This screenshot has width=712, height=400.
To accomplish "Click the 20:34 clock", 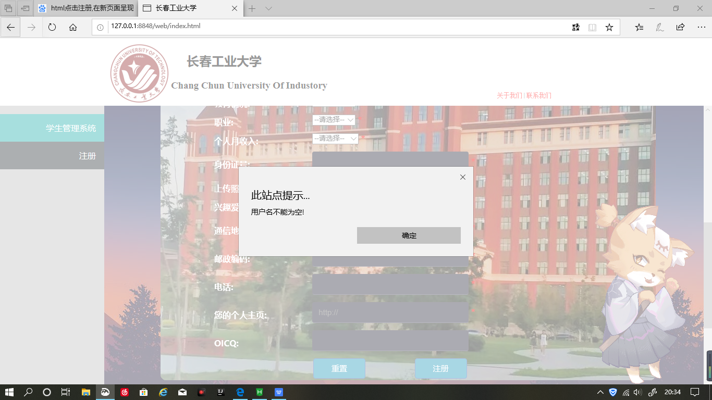I will click(672, 392).
